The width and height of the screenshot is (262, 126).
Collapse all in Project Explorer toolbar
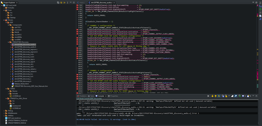[58, 3]
